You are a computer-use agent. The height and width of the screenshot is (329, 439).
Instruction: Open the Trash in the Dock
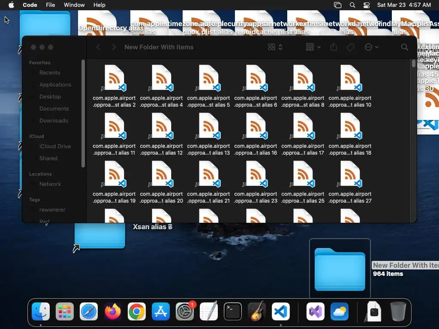(398, 311)
